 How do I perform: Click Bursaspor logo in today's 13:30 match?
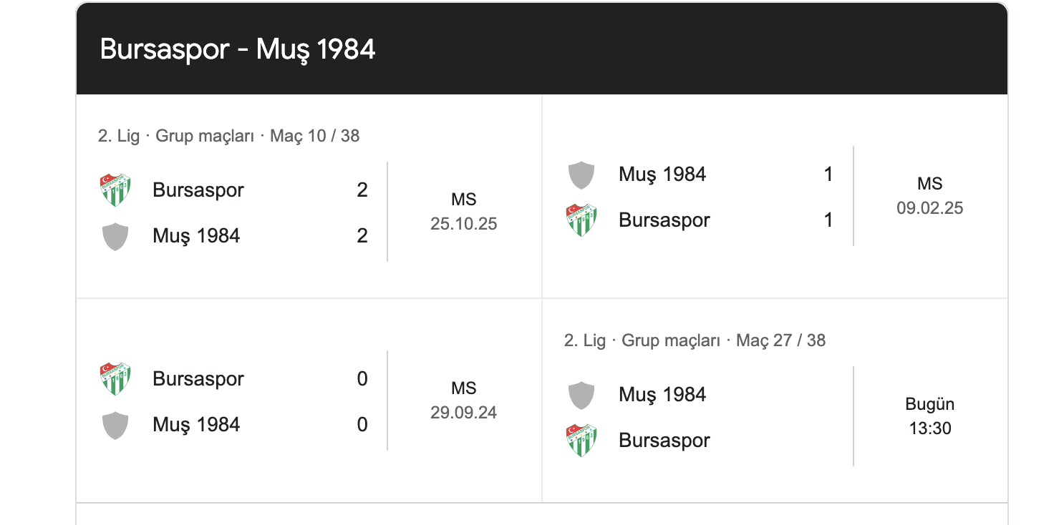[x=581, y=441]
